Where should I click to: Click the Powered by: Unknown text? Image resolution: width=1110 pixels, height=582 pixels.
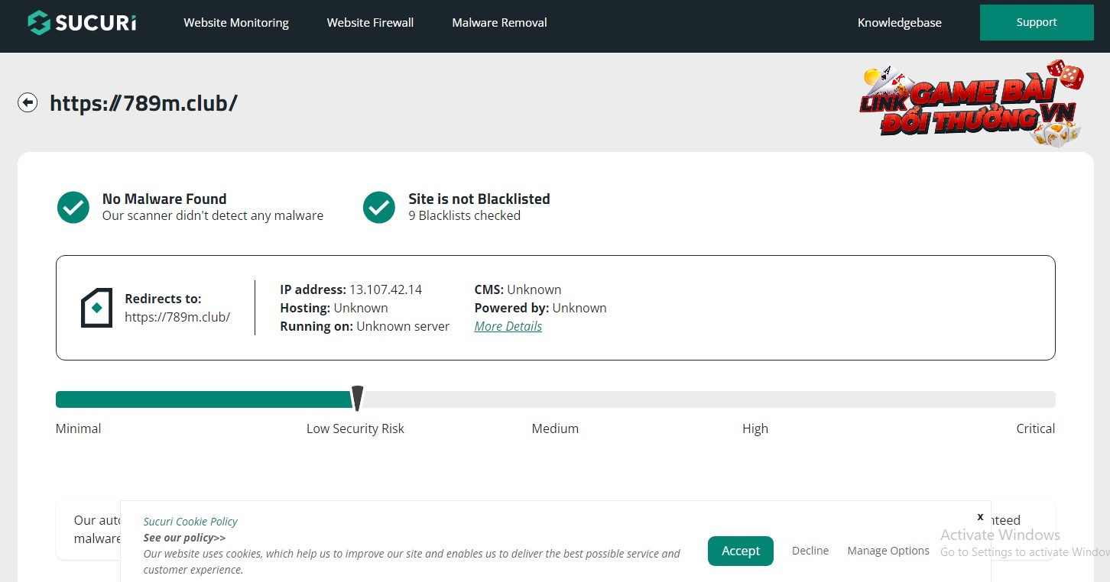540,308
